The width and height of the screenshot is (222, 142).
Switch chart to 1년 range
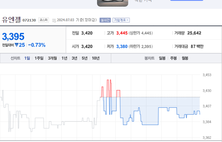(64, 58)
